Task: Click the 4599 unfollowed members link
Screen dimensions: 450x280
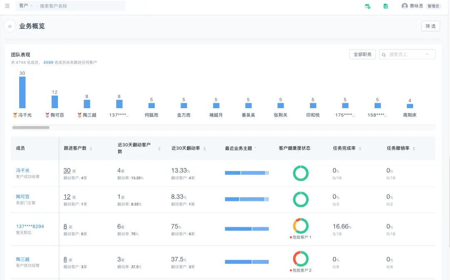Action: [48, 62]
